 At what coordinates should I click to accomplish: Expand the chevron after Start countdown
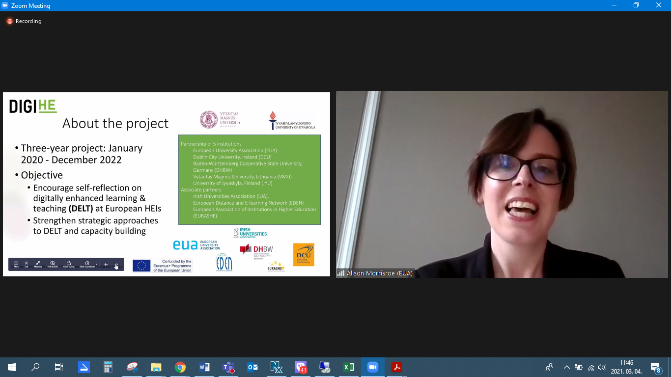coord(97,264)
